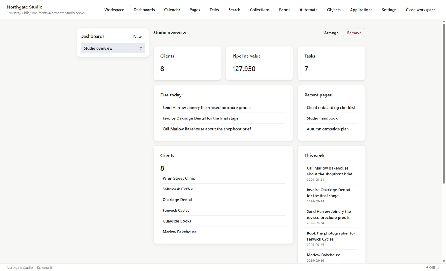Open Pages from the navigation bar
The width and height of the screenshot is (446, 271).
click(195, 10)
